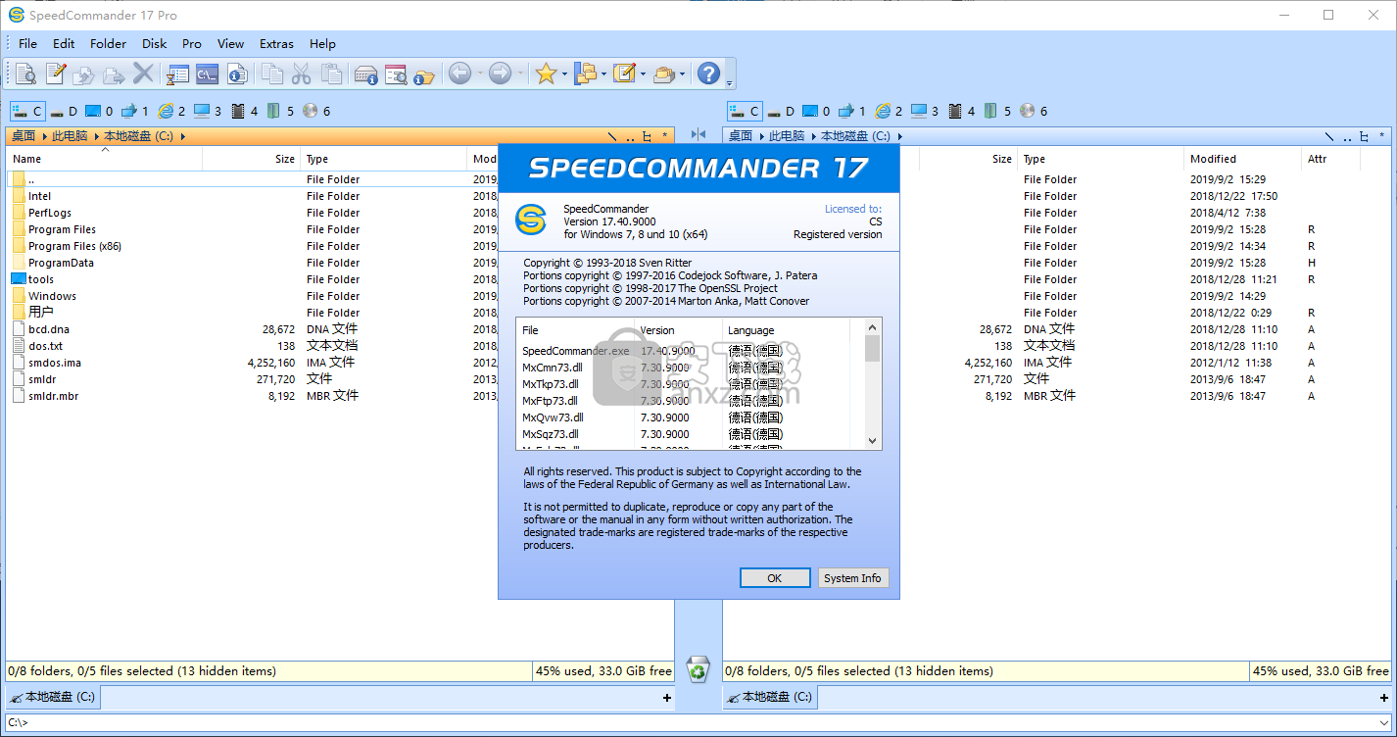The height and width of the screenshot is (737, 1397).
Task: Click the about dialog file list scrollbar
Action: coord(872,383)
